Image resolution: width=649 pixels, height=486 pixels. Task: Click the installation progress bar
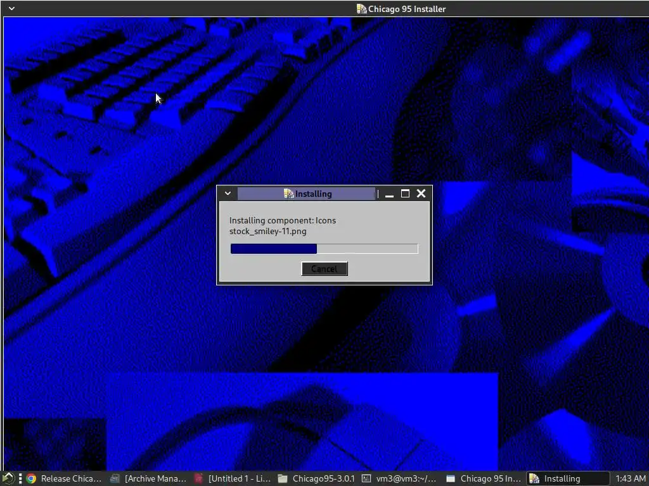(x=324, y=248)
